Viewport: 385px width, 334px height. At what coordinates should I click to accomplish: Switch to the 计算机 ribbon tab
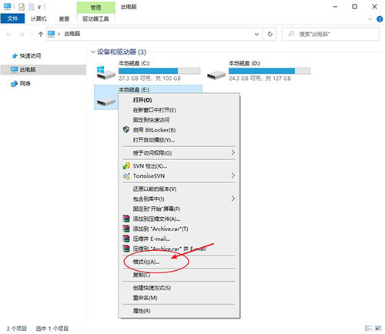(38, 18)
